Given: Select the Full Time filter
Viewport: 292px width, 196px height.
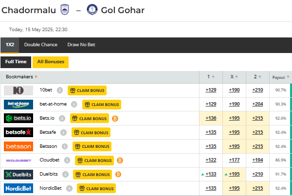Looking at the screenshot, I should pos(16,62).
